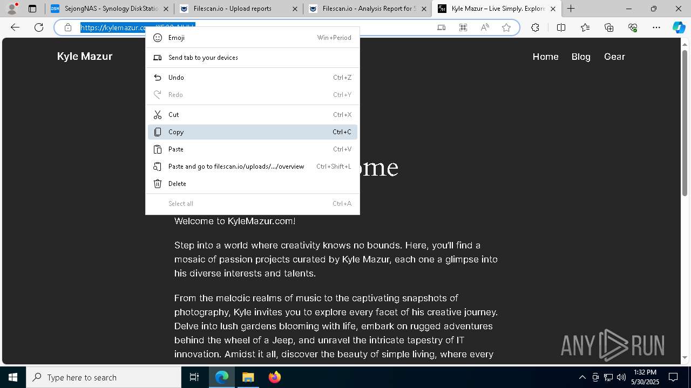
Task: Open Copilot sidebar icon
Action: [x=679, y=27]
